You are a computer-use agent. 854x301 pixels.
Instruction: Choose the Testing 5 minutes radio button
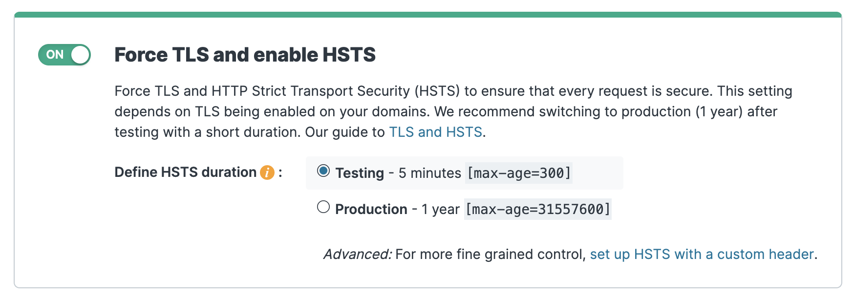pos(323,172)
